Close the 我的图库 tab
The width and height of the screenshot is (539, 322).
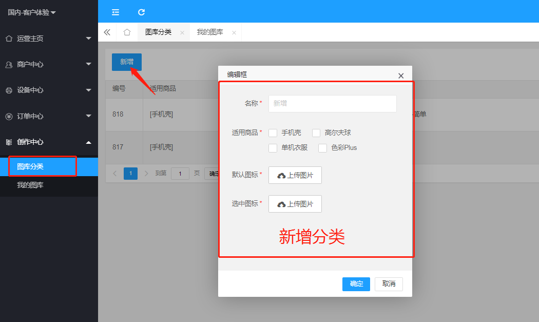[x=234, y=33]
